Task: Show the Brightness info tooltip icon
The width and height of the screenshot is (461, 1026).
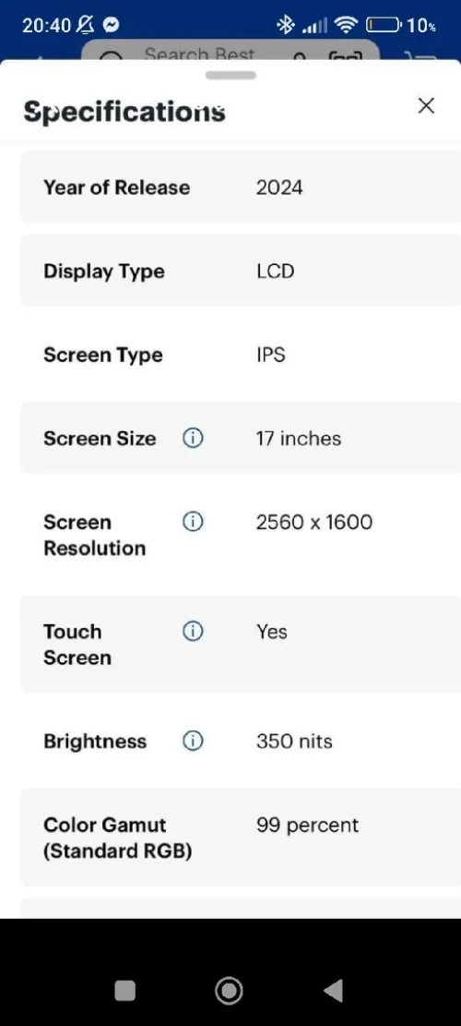Action: (193, 741)
